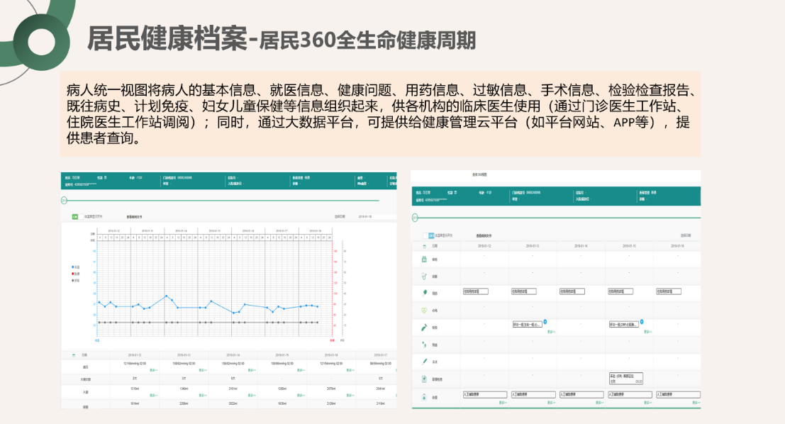Open the inpatient medication detail tag for 2019-01-16

tap(669, 291)
